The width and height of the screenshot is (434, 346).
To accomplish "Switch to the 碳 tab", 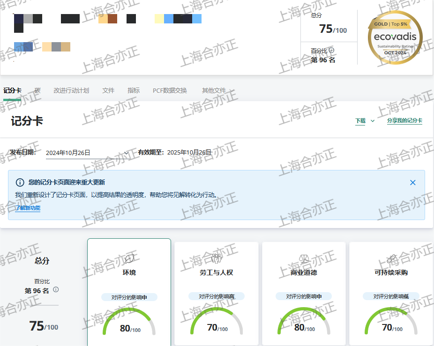I will 37,91.
